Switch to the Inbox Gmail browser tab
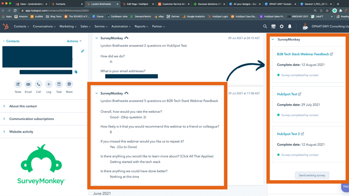Image resolution: width=349 pixels, height=196 pixels. coord(31,4)
